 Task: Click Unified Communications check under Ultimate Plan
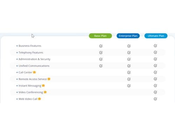tap(155, 66)
